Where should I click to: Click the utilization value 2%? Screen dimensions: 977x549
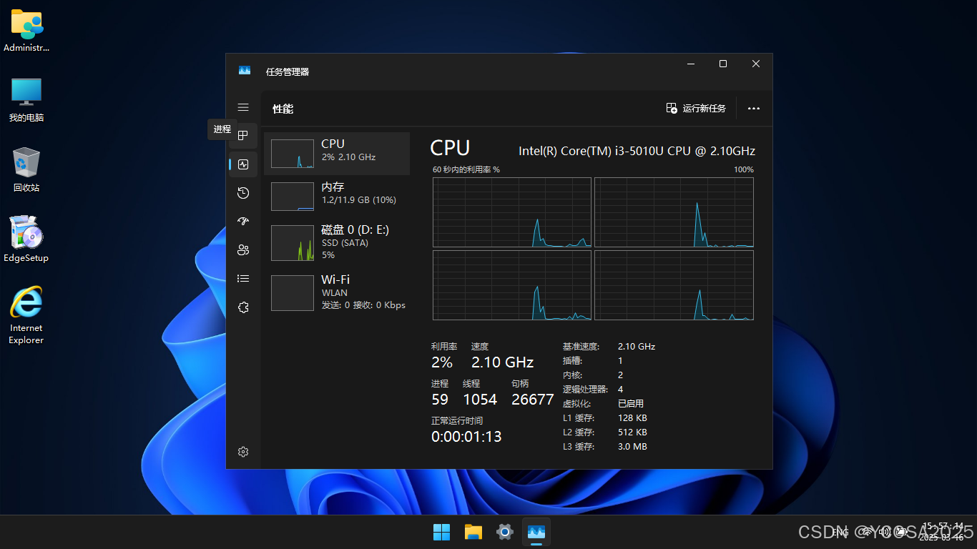(442, 362)
